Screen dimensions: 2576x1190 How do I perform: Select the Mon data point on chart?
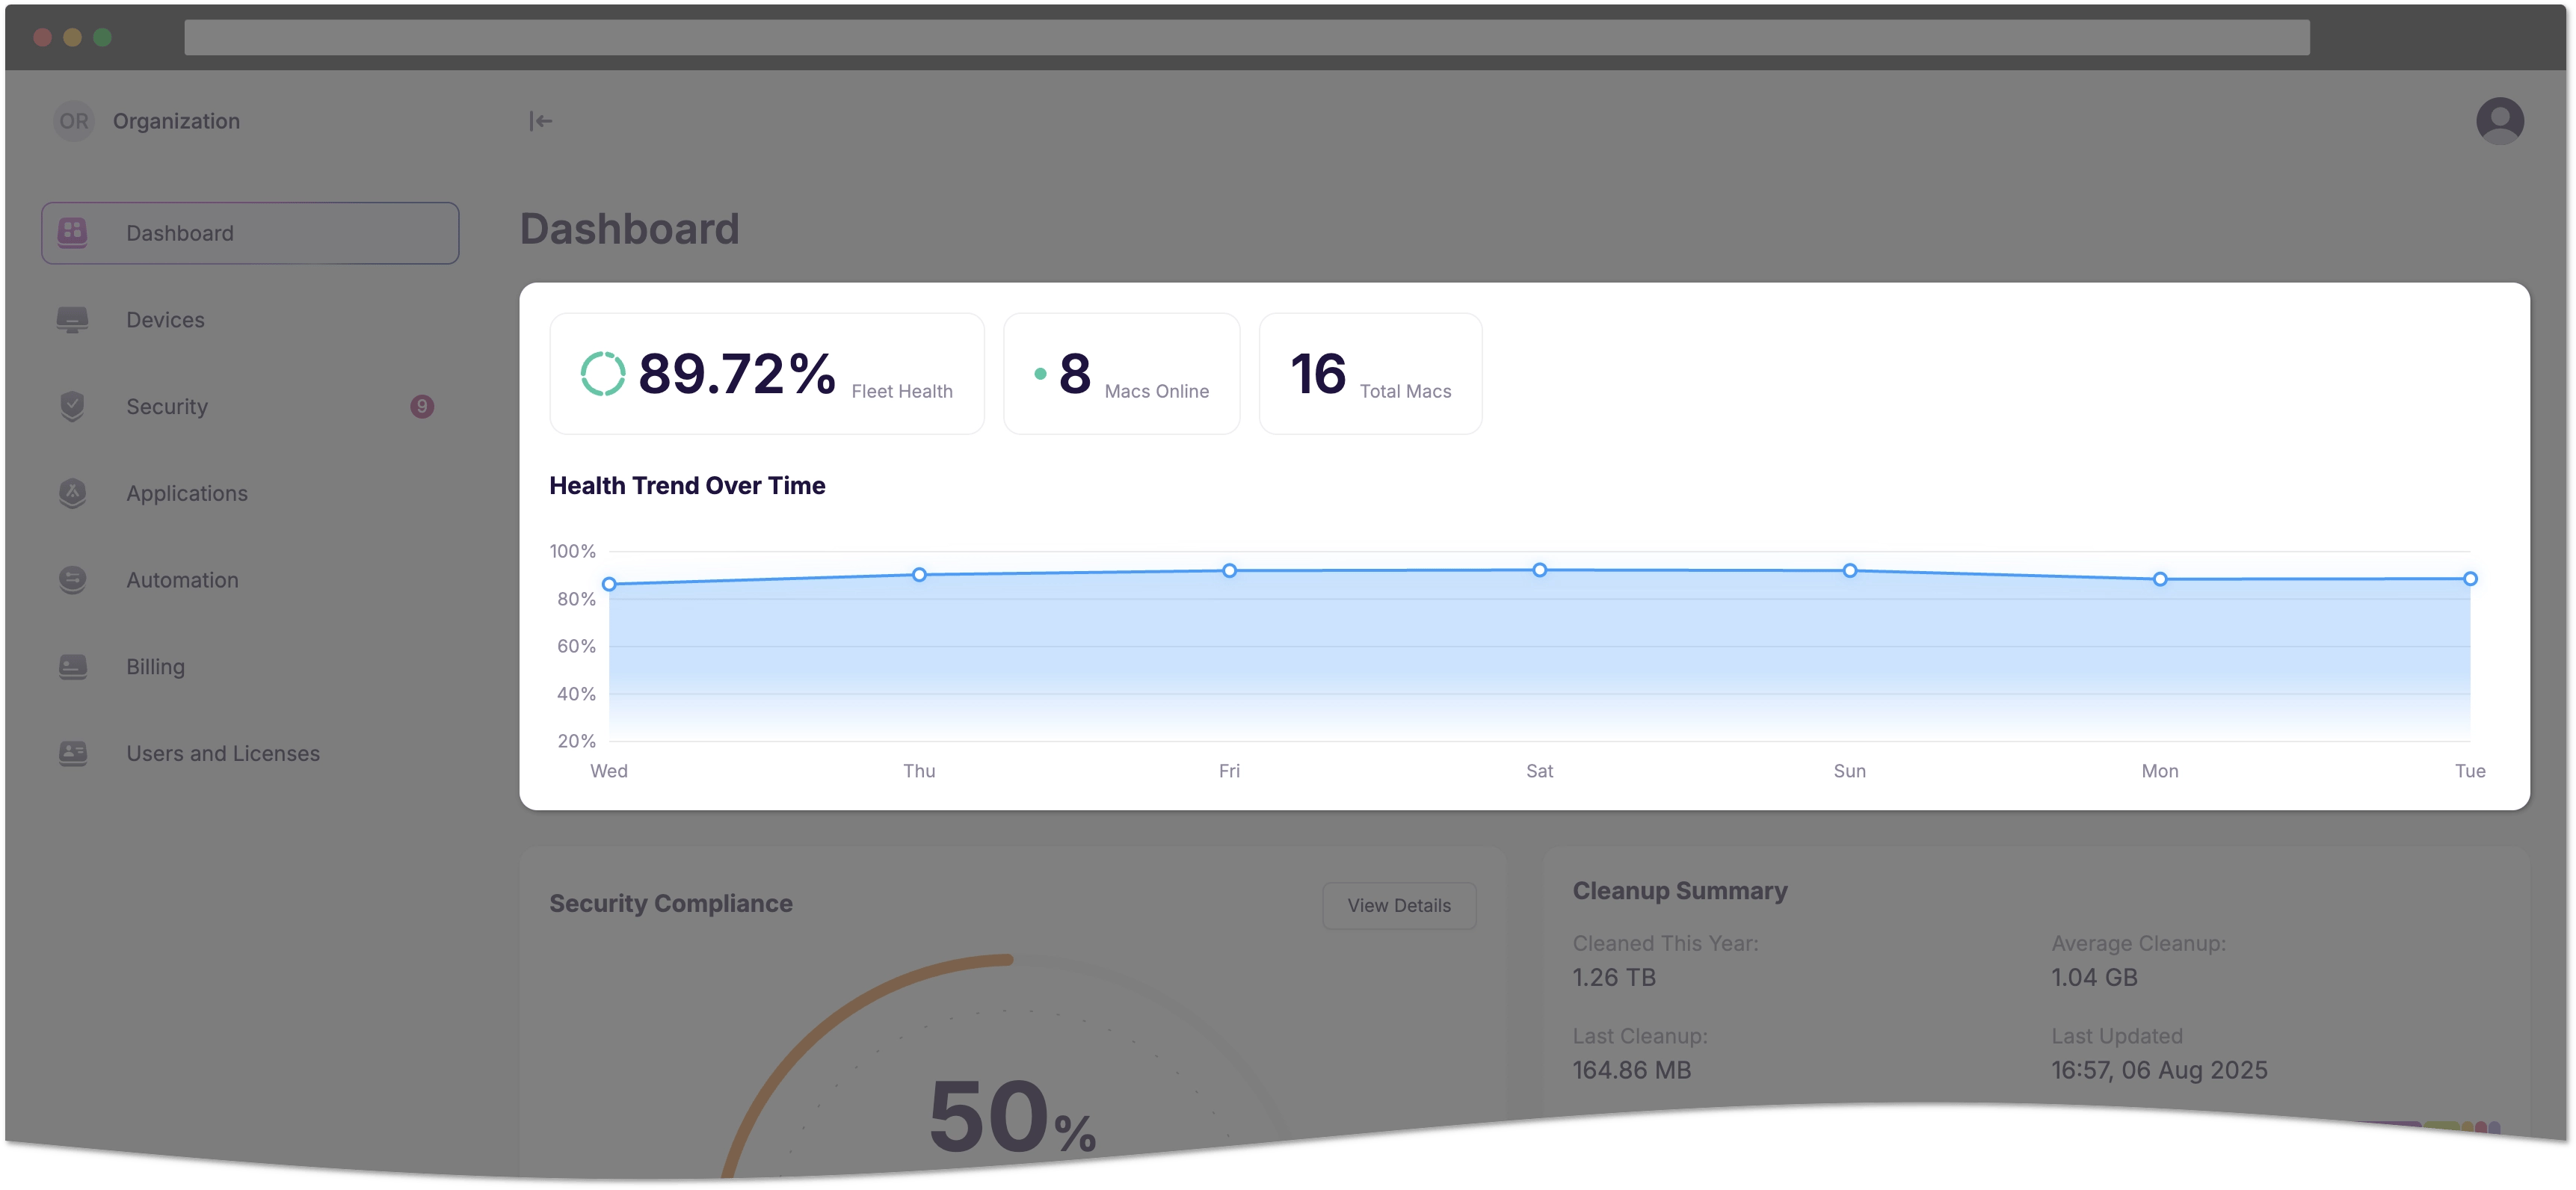pos(2160,579)
